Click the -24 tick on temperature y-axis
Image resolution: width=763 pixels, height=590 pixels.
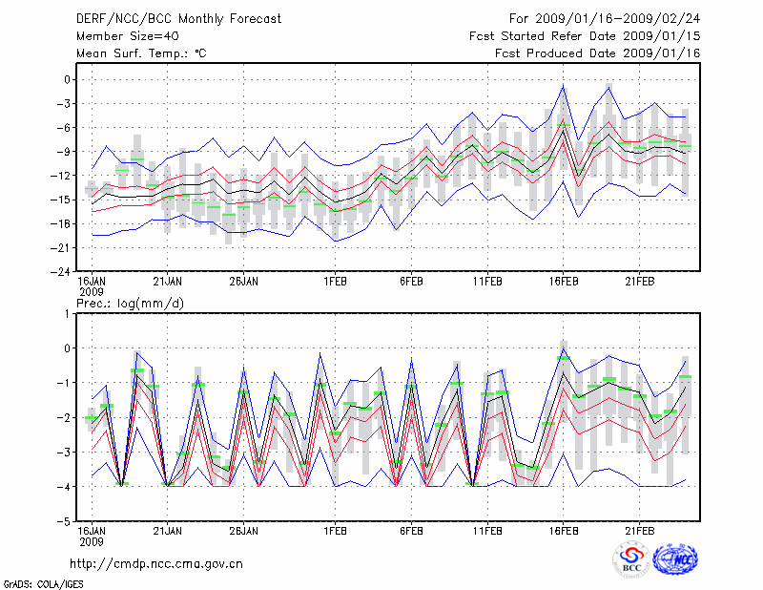tap(62, 271)
